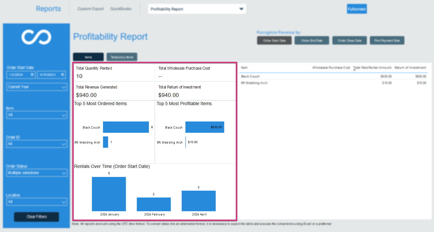Click the infinity logo in sidebar
This screenshot has height=232, width=434.
pos(36,37)
